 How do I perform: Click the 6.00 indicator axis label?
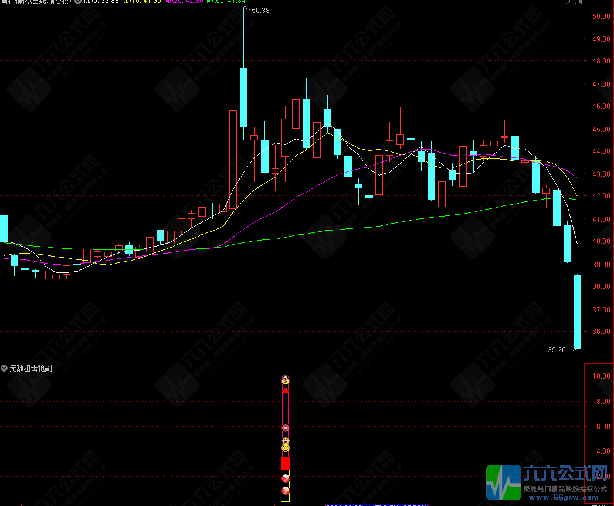603,426
